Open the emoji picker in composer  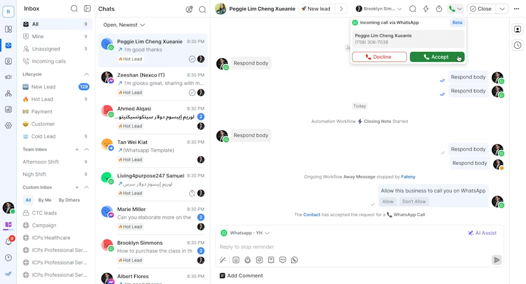point(236,260)
